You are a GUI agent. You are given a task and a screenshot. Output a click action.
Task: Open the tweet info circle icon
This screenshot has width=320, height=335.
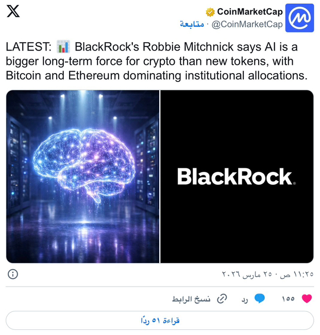click(13, 274)
